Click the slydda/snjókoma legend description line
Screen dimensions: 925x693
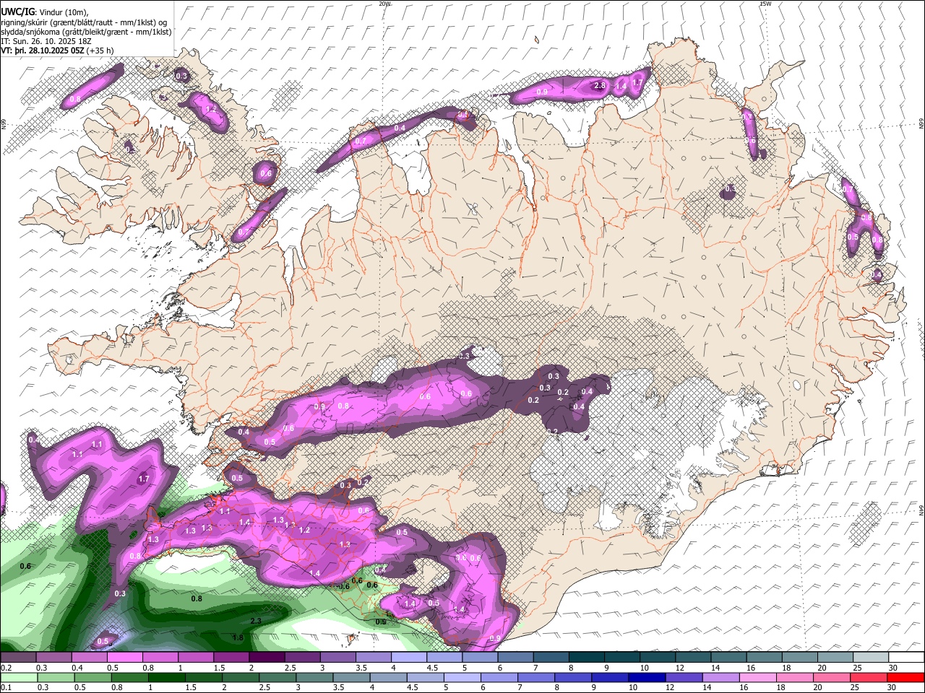click(x=86, y=32)
